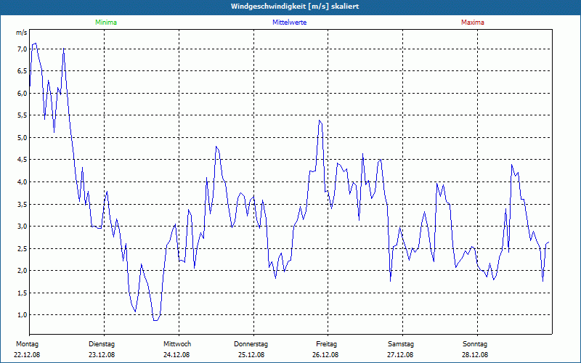
Task: Click the 3,0 y-axis value
Action: pyautogui.click(x=23, y=227)
